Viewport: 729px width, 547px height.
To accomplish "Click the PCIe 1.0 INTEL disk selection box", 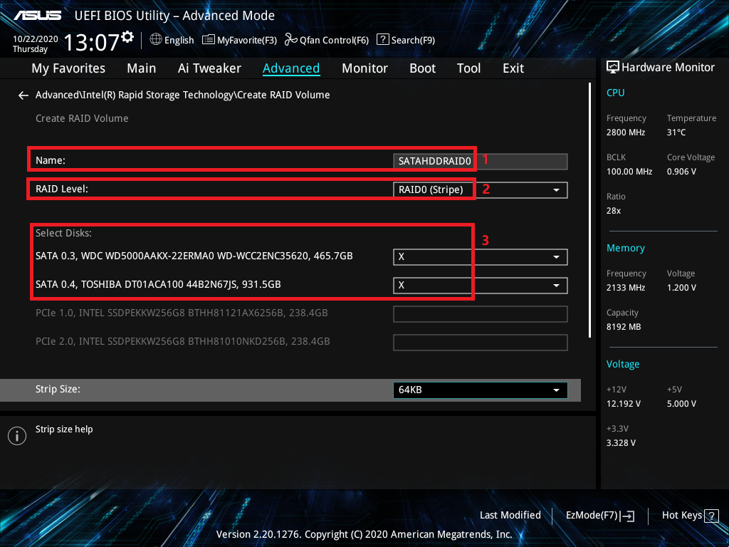I will coord(480,314).
